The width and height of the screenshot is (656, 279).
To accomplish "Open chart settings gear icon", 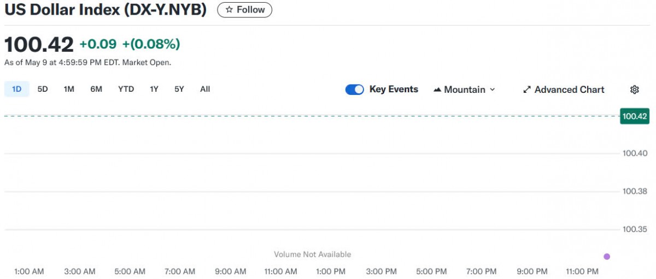I will pyautogui.click(x=634, y=90).
